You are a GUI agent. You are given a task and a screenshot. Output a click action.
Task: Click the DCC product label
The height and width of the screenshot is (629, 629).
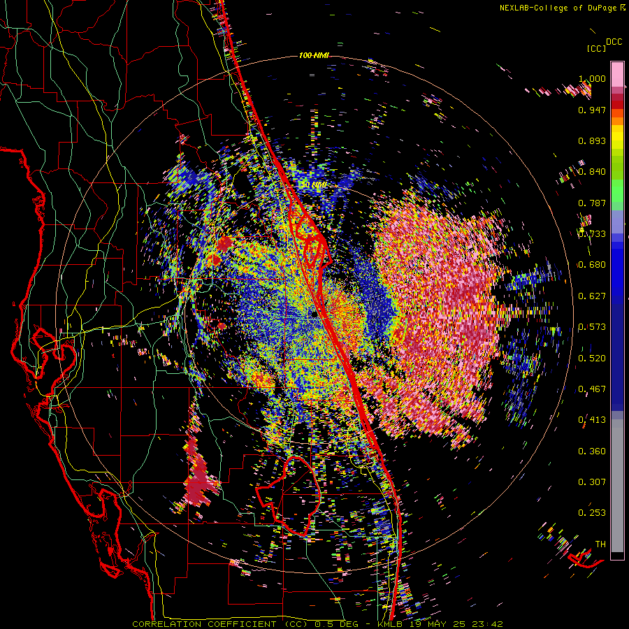click(614, 42)
